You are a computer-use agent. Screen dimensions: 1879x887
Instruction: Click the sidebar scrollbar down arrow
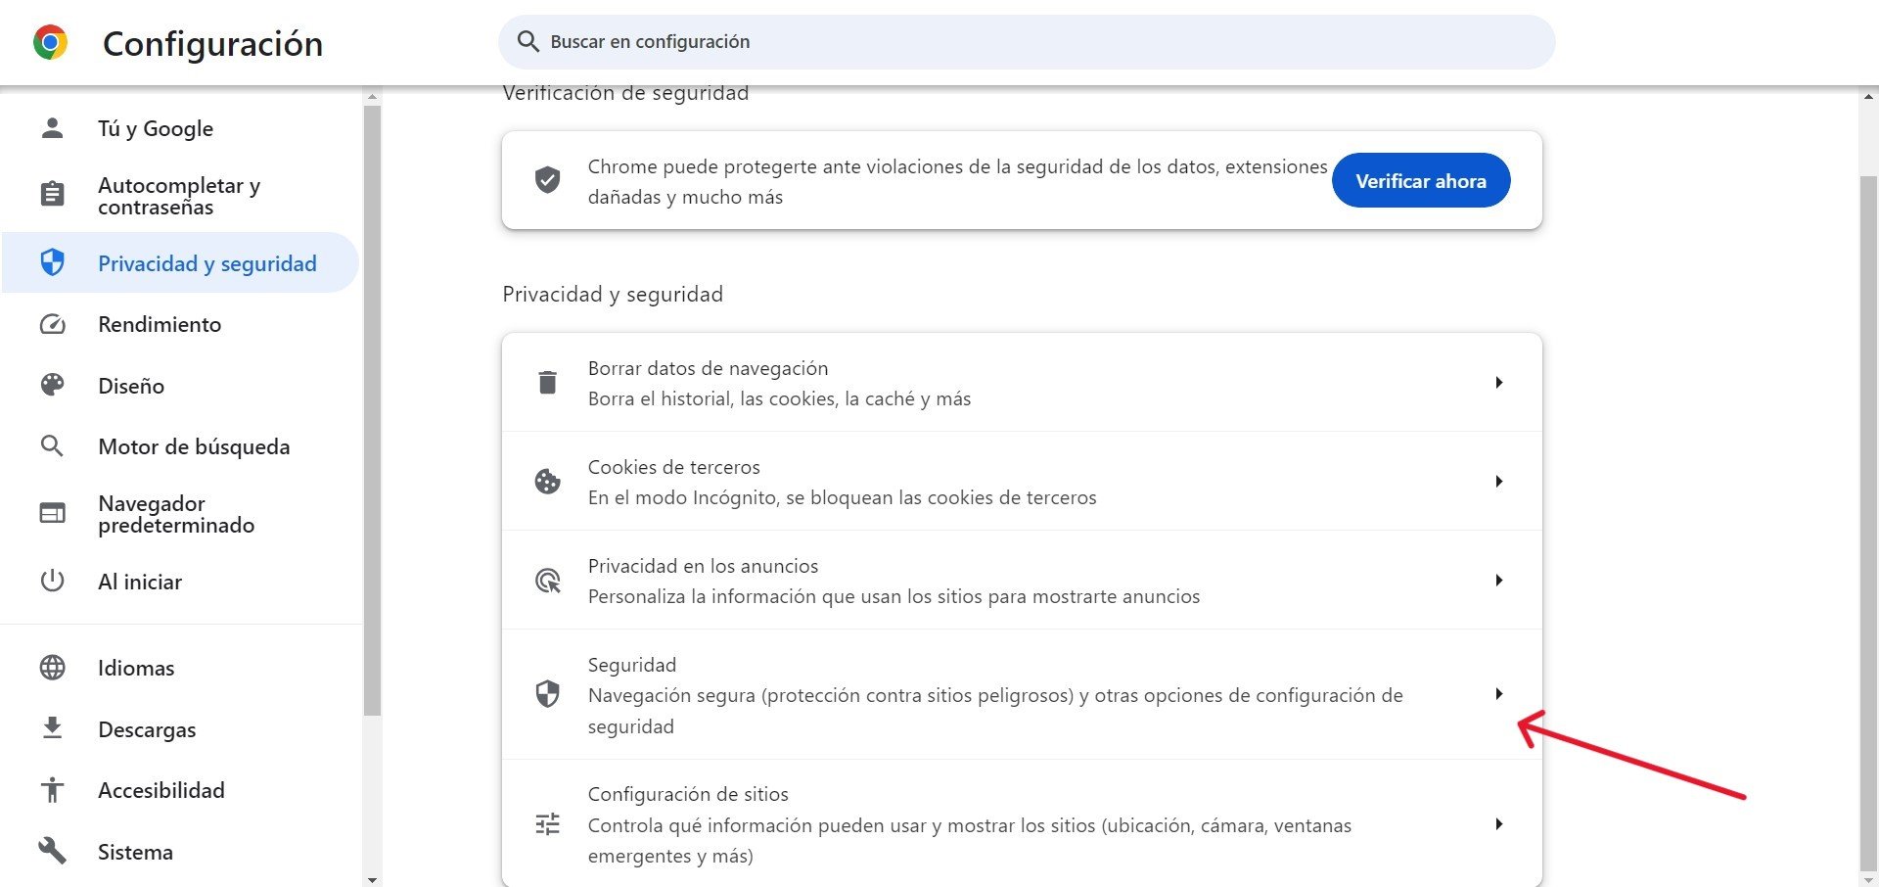point(372,879)
